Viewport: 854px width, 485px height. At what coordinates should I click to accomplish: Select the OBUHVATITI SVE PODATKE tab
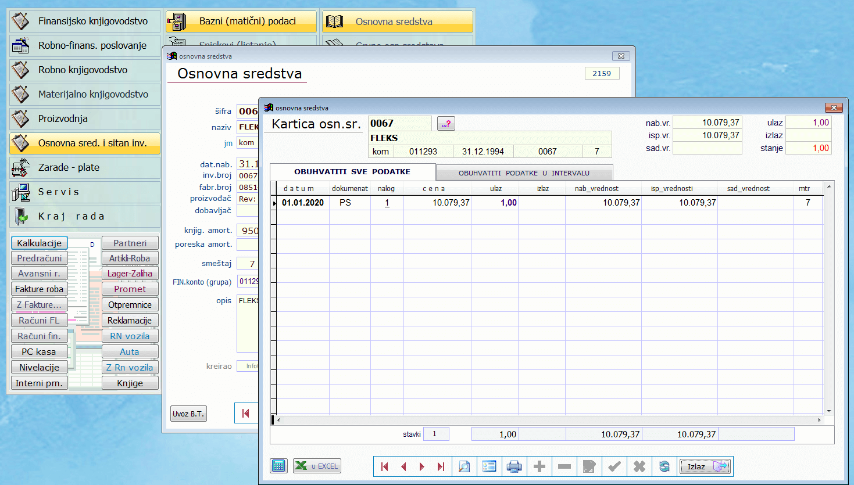pos(352,172)
